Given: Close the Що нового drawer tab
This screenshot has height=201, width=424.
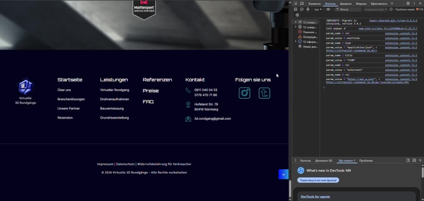Looking at the screenshot, I should [x=354, y=160].
